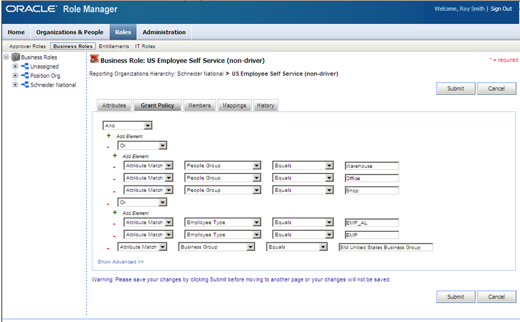Click the SNI United States Business Group field
The height and width of the screenshot is (322, 520).
point(385,247)
